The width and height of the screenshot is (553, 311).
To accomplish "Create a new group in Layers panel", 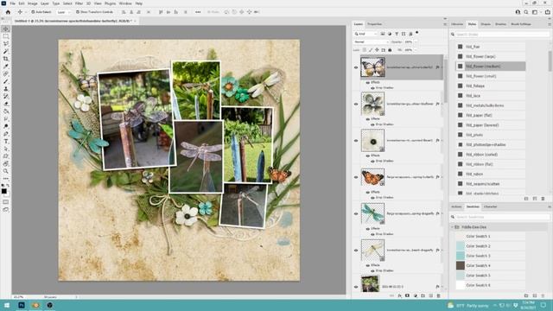I will coord(423,295).
